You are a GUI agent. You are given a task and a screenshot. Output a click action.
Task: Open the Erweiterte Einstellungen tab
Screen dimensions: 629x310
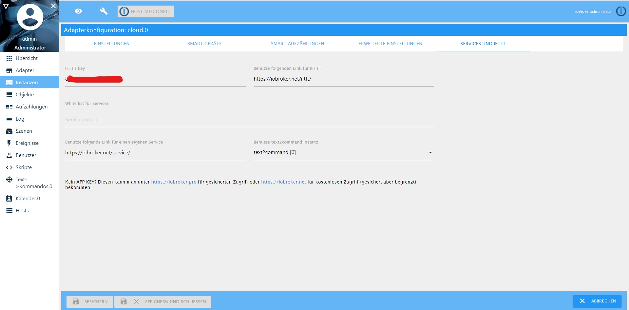click(x=390, y=44)
